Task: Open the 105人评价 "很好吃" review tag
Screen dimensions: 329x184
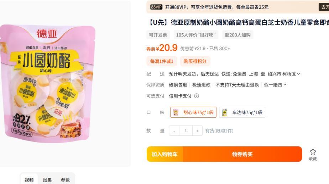Action: coord(196,35)
